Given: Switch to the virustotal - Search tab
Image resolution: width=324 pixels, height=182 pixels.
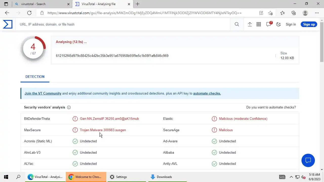Looking at the screenshot, I should (42, 4).
